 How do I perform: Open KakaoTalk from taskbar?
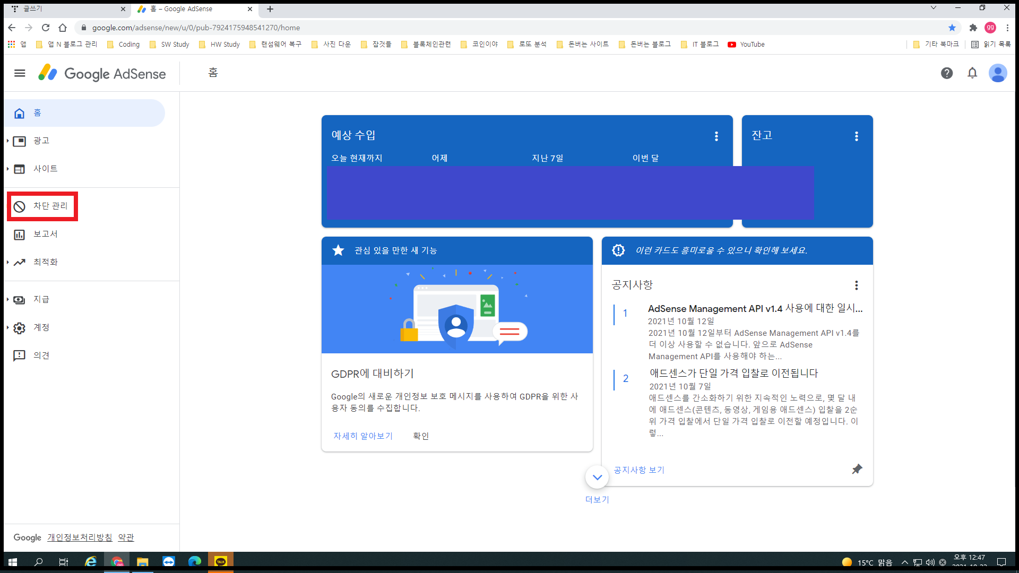(x=220, y=562)
